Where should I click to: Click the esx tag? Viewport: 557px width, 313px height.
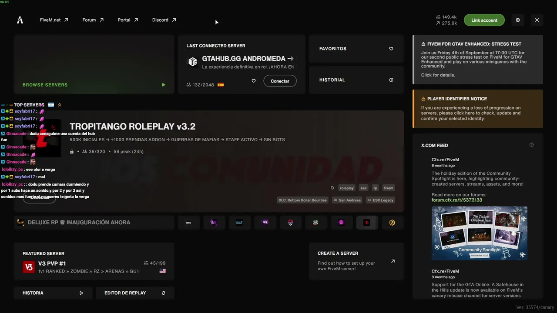click(x=363, y=188)
